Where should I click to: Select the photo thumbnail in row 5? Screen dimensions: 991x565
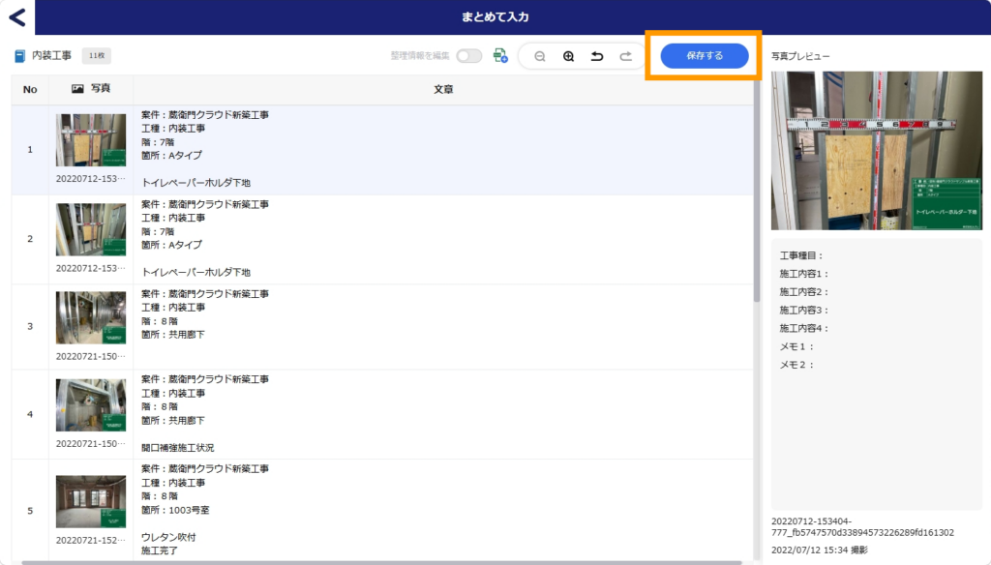click(x=91, y=502)
